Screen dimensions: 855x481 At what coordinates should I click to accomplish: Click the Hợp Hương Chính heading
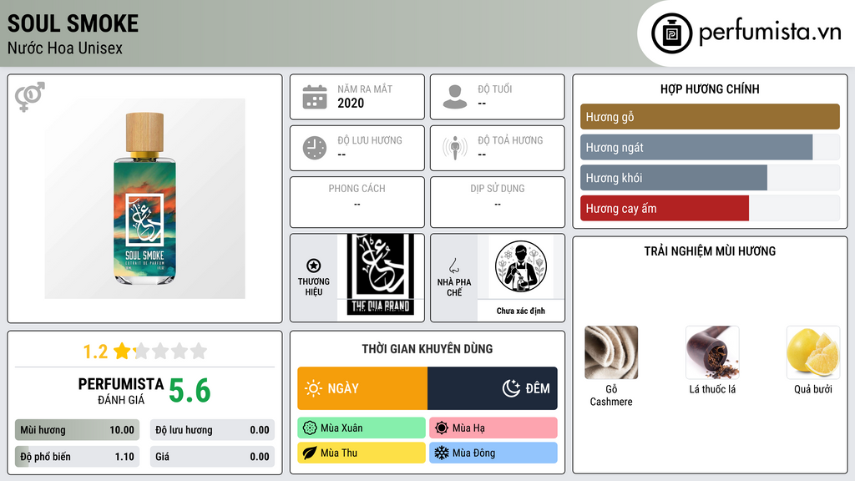click(710, 89)
